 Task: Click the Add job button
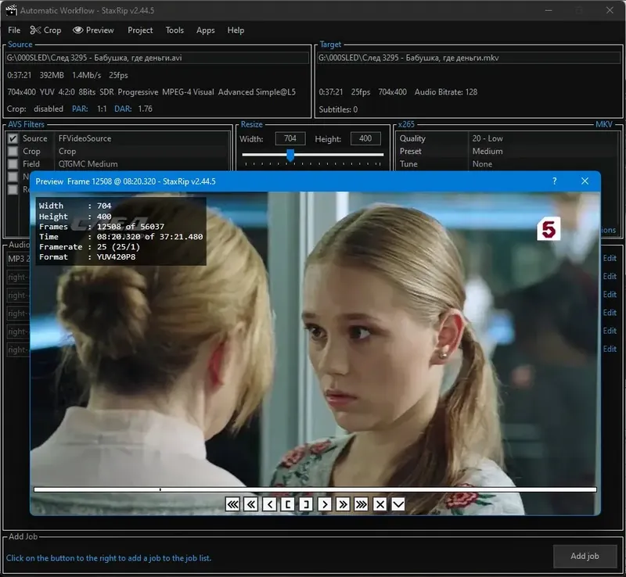click(585, 556)
